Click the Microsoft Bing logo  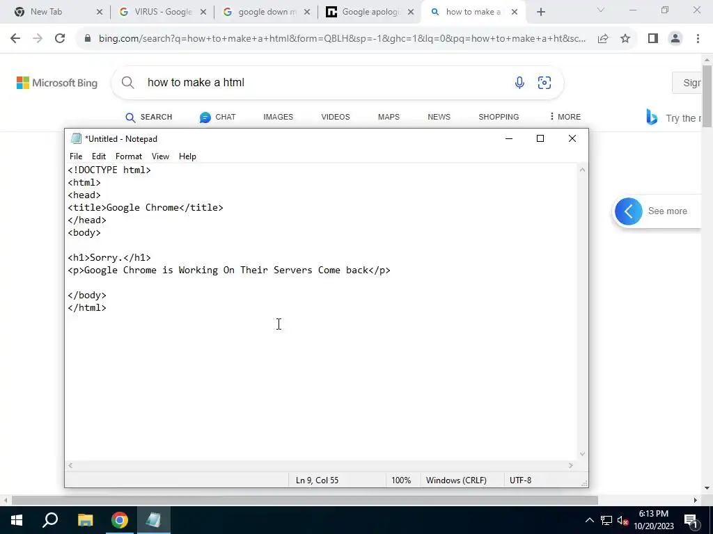tap(57, 83)
